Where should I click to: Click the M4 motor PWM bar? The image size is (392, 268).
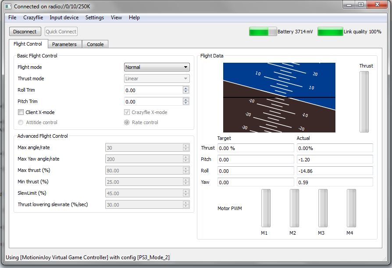[x=351, y=208]
